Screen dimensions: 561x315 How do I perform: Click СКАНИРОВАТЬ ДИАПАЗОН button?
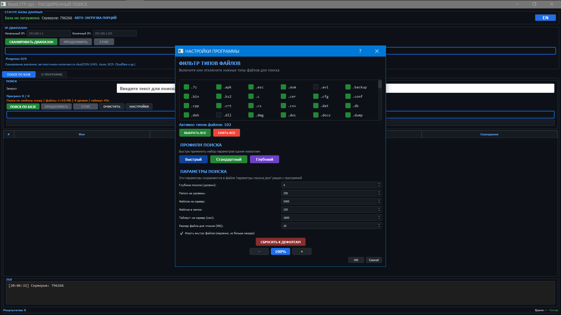coord(31,42)
